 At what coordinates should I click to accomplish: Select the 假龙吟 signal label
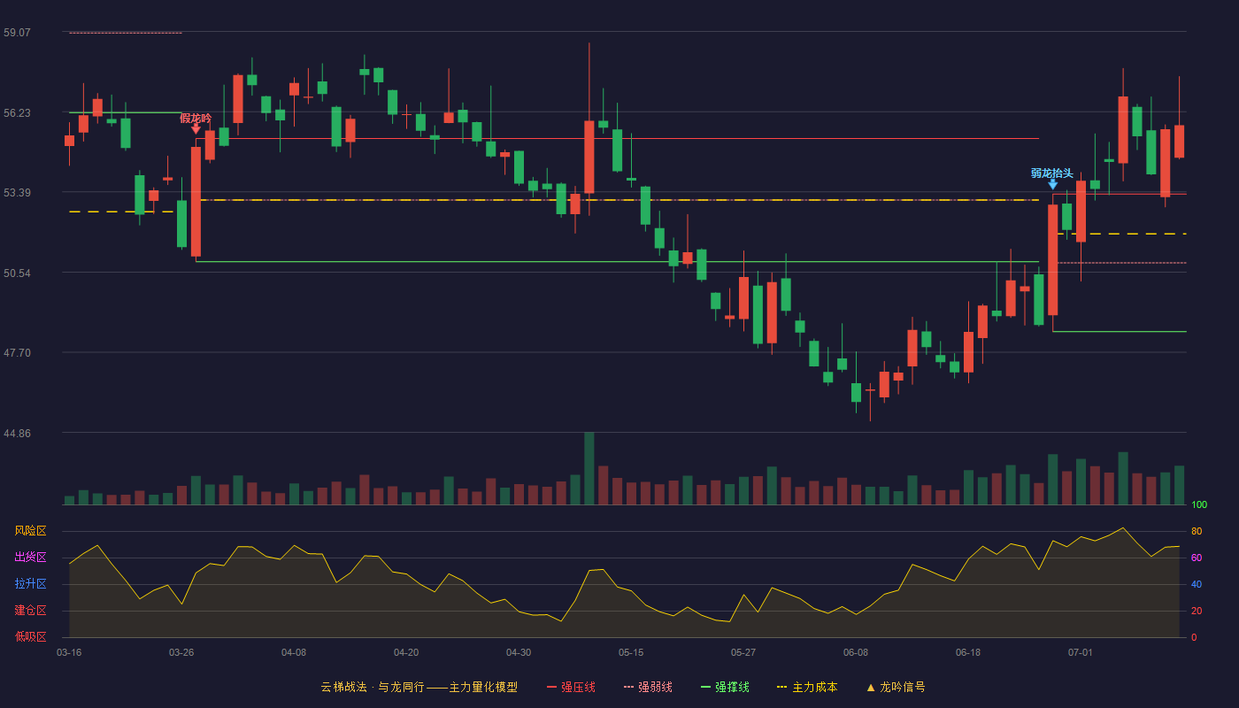pos(196,118)
